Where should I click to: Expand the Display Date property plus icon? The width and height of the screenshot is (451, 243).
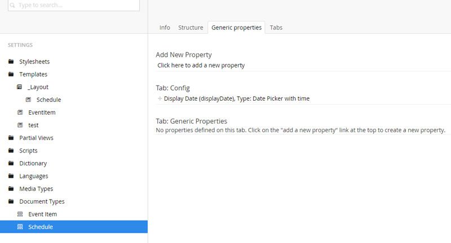[x=160, y=98]
